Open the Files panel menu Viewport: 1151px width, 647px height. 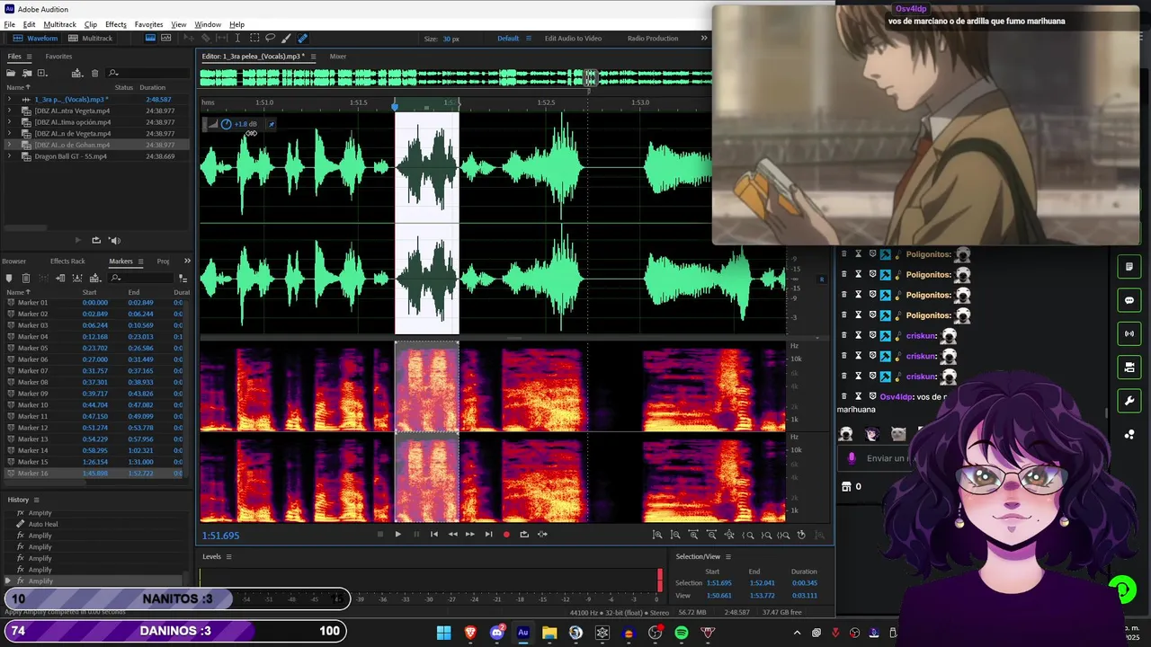pyautogui.click(x=28, y=57)
